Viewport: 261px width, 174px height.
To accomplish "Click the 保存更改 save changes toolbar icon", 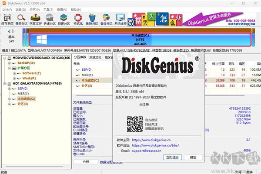I will [x=7, y=20].
